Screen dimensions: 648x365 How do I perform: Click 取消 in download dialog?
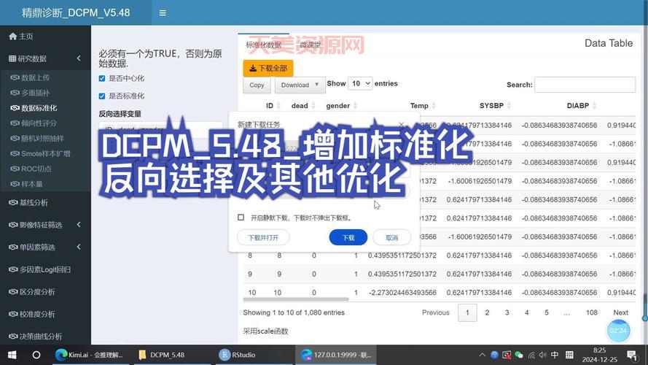pos(391,237)
